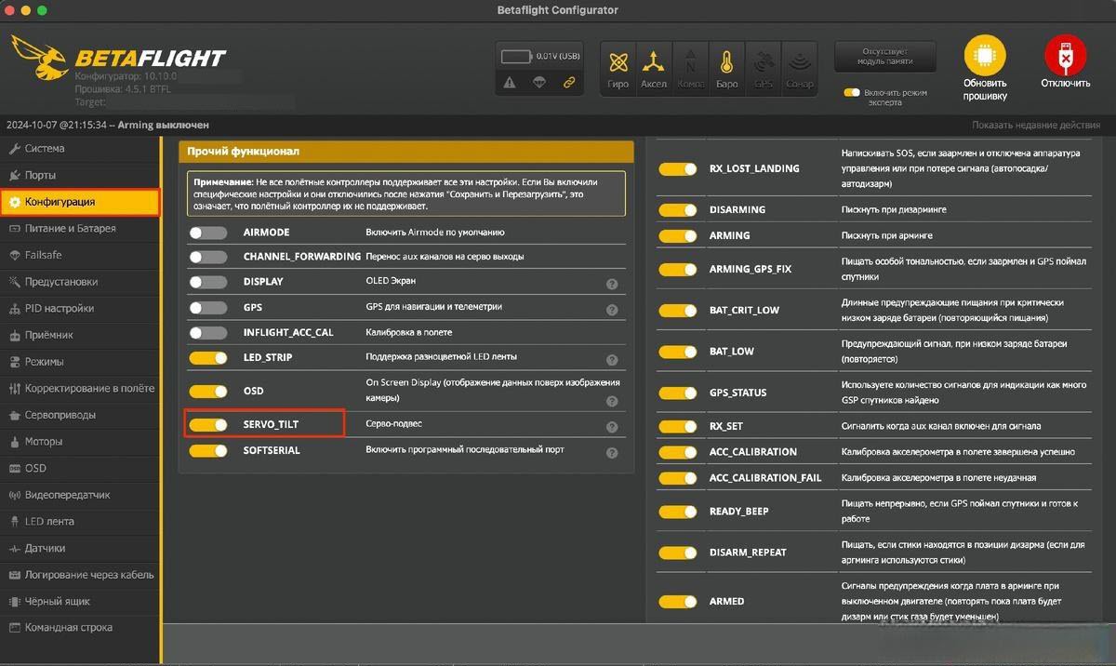This screenshot has width=1116, height=666.
Task: Click the warning triangle icon under the battery
Action: [x=510, y=83]
